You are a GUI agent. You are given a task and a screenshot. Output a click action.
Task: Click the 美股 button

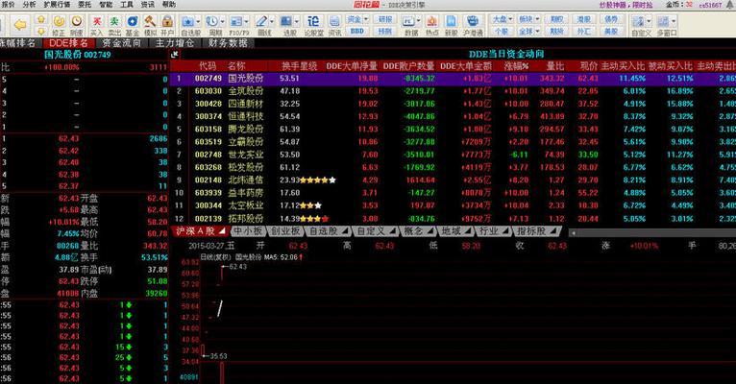coord(611,31)
